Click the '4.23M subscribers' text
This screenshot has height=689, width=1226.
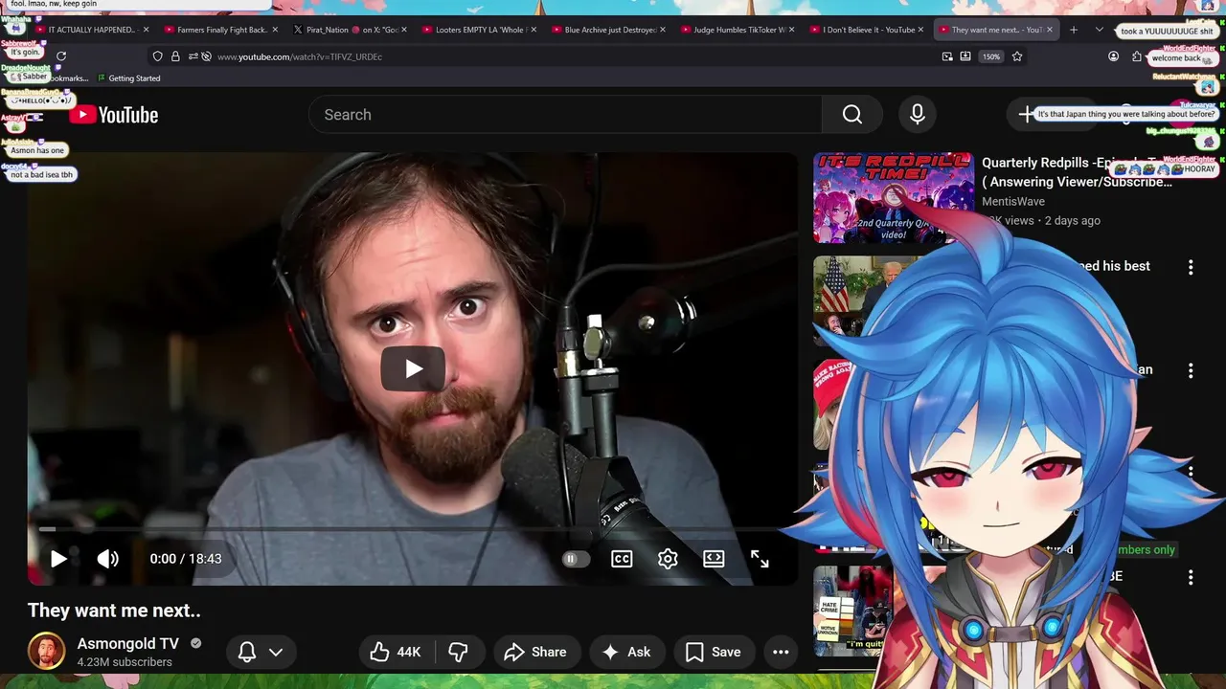(x=125, y=662)
